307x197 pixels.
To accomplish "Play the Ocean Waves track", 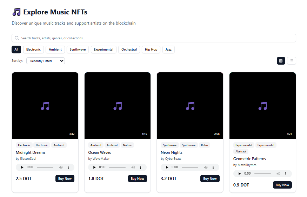I will pyautogui.click(x=94, y=167).
